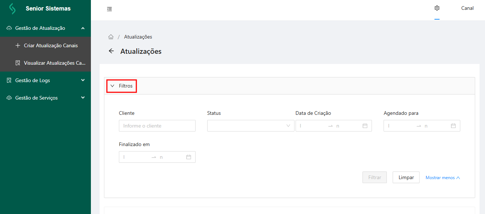
Task: Click the Cliente input field
Action: [157, 126]
